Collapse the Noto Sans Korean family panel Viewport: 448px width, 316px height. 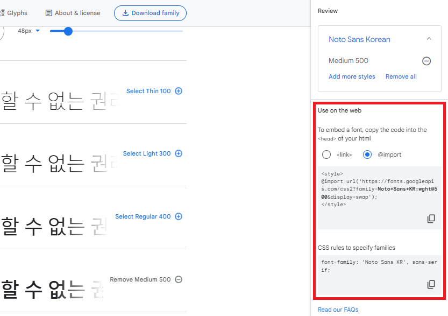[x=429, y=39]
